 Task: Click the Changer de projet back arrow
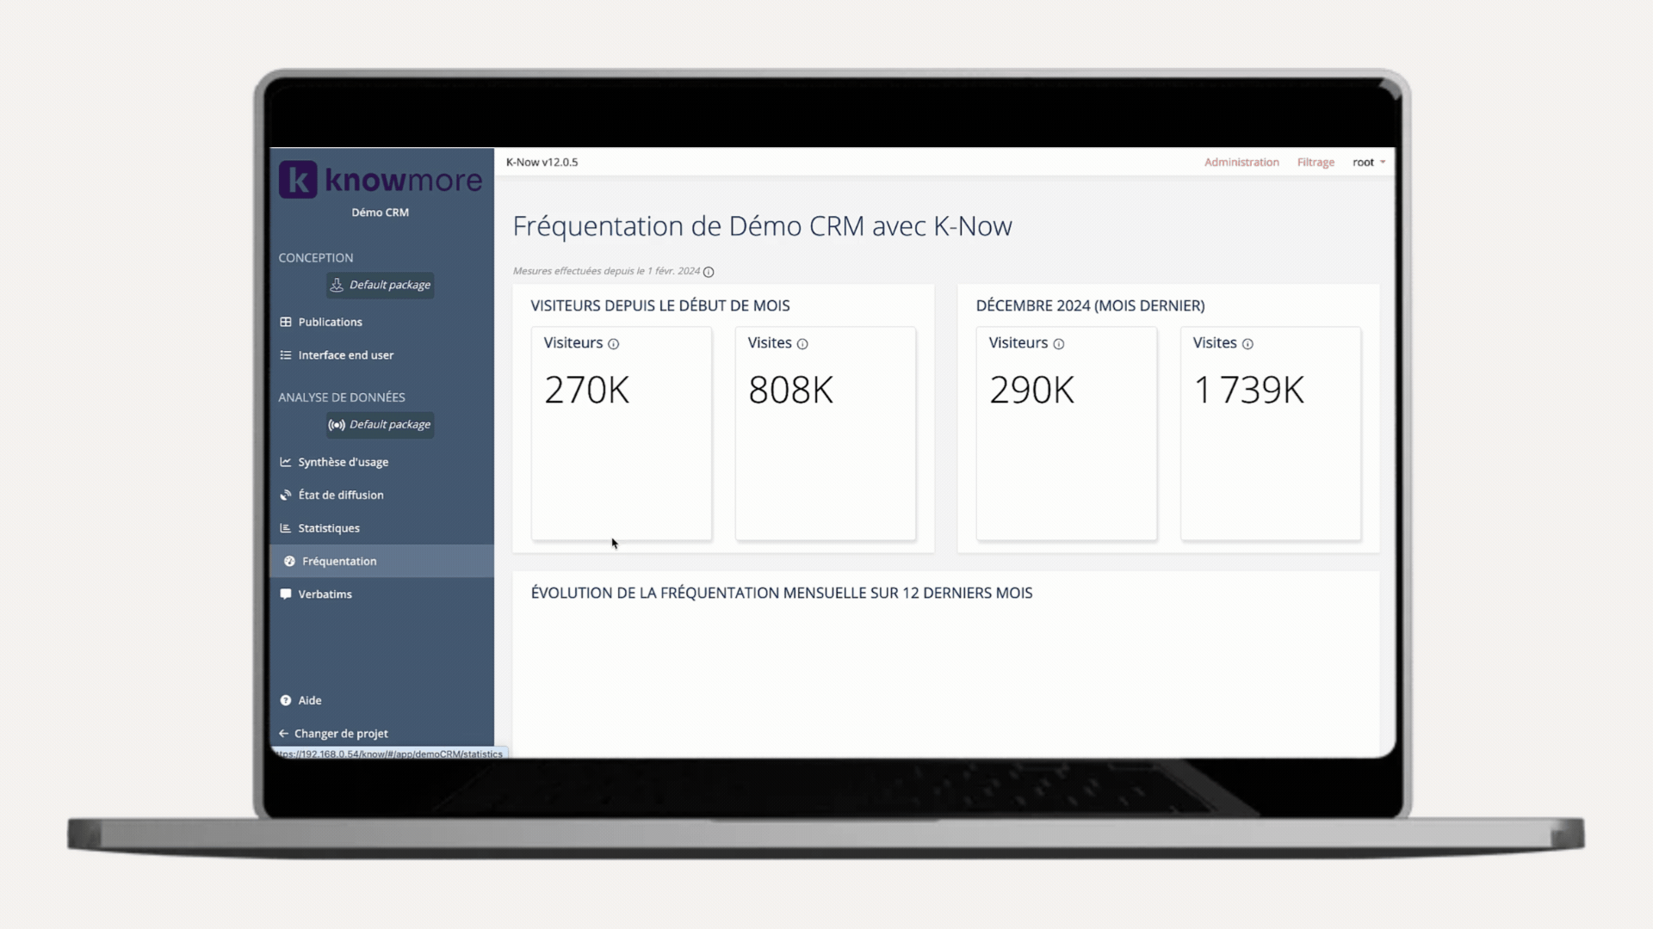283,734
